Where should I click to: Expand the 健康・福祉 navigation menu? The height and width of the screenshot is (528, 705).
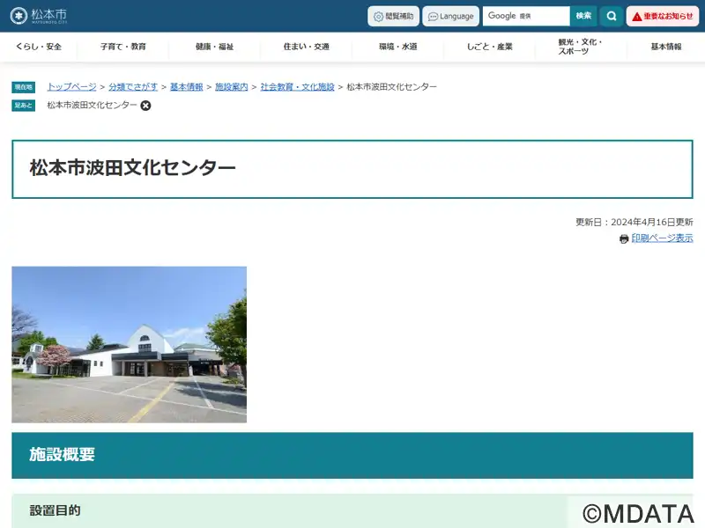[215, 47]
